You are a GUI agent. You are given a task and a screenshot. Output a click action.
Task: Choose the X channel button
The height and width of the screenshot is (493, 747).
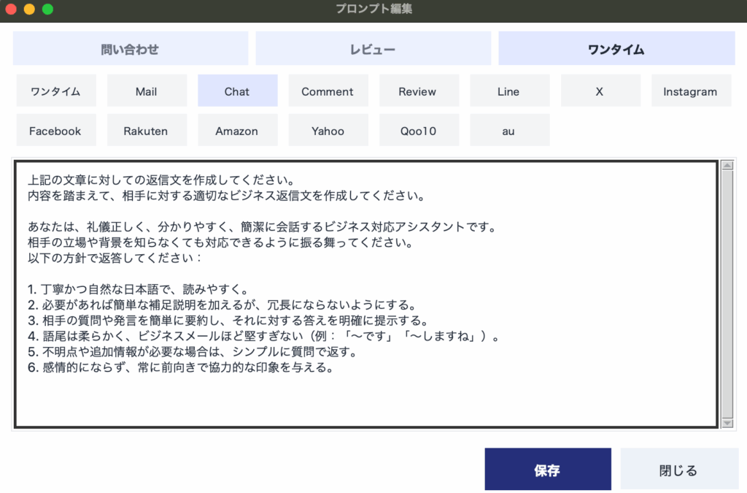600,91
